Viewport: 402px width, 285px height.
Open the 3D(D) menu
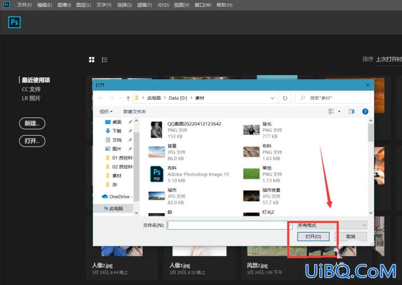pyautogui.click(x=163, y=5)
